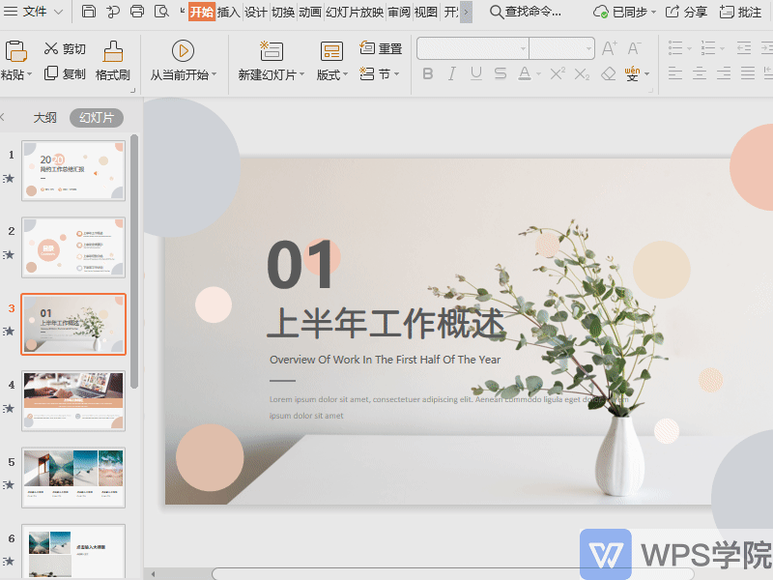Click the Copy (复制) icon
This screenshot has height=580, width=773.
50,72
